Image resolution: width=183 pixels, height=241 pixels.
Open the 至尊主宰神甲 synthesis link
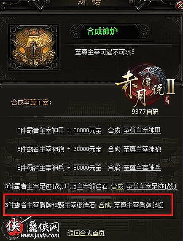click(142, 131)
